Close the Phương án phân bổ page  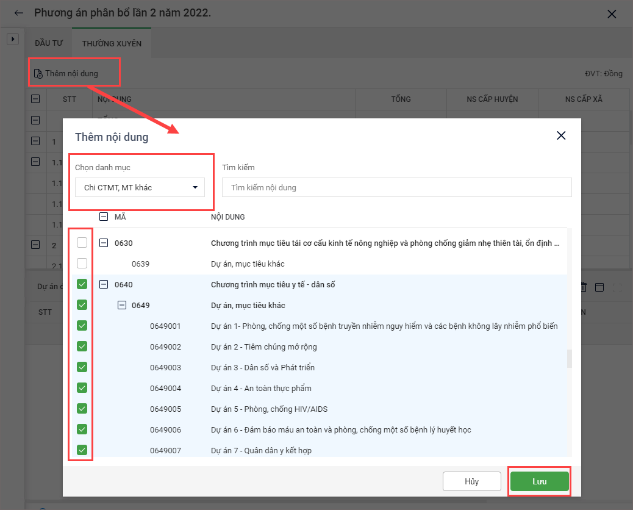612,13
